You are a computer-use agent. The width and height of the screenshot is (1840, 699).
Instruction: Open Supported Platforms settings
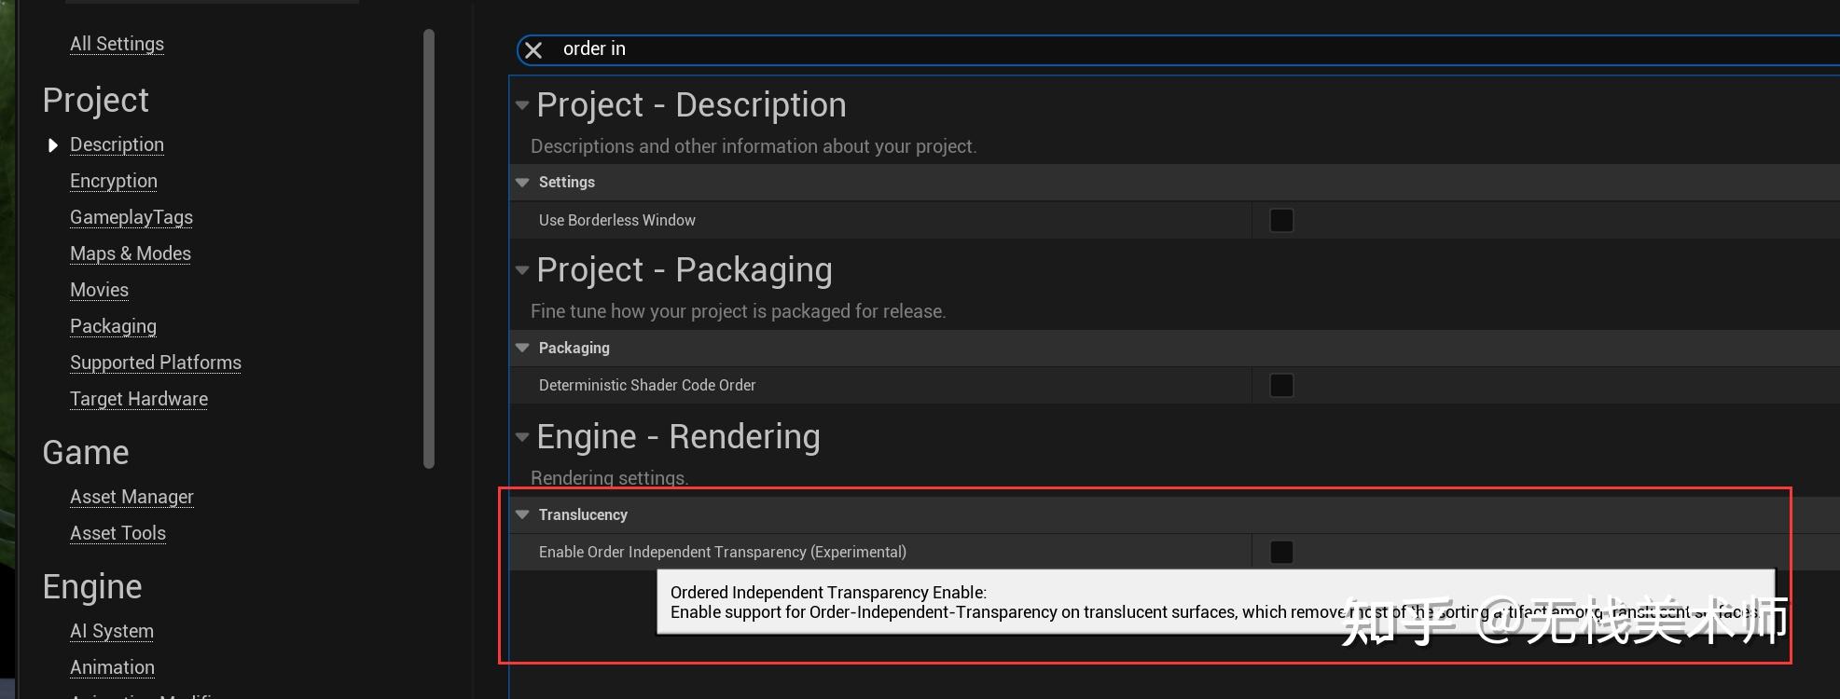156,363
